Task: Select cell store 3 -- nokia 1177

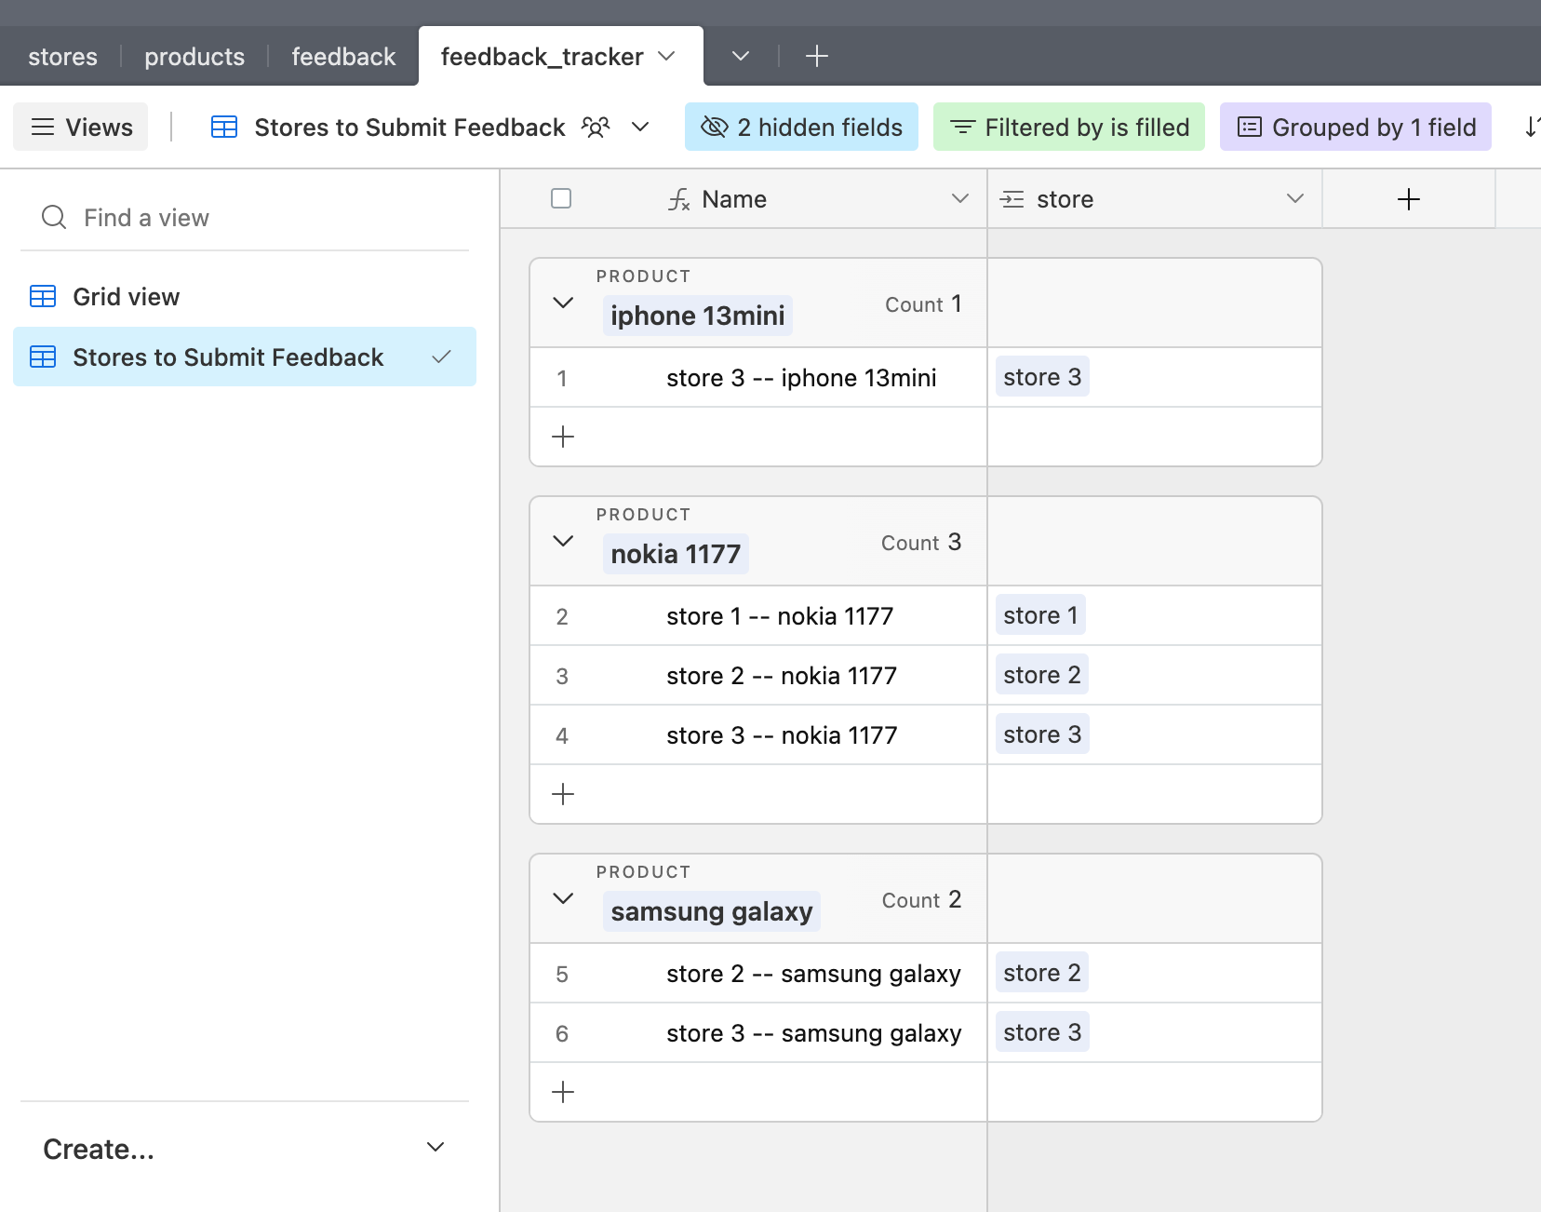Action: pyautogui.click(x=782, y=735)
